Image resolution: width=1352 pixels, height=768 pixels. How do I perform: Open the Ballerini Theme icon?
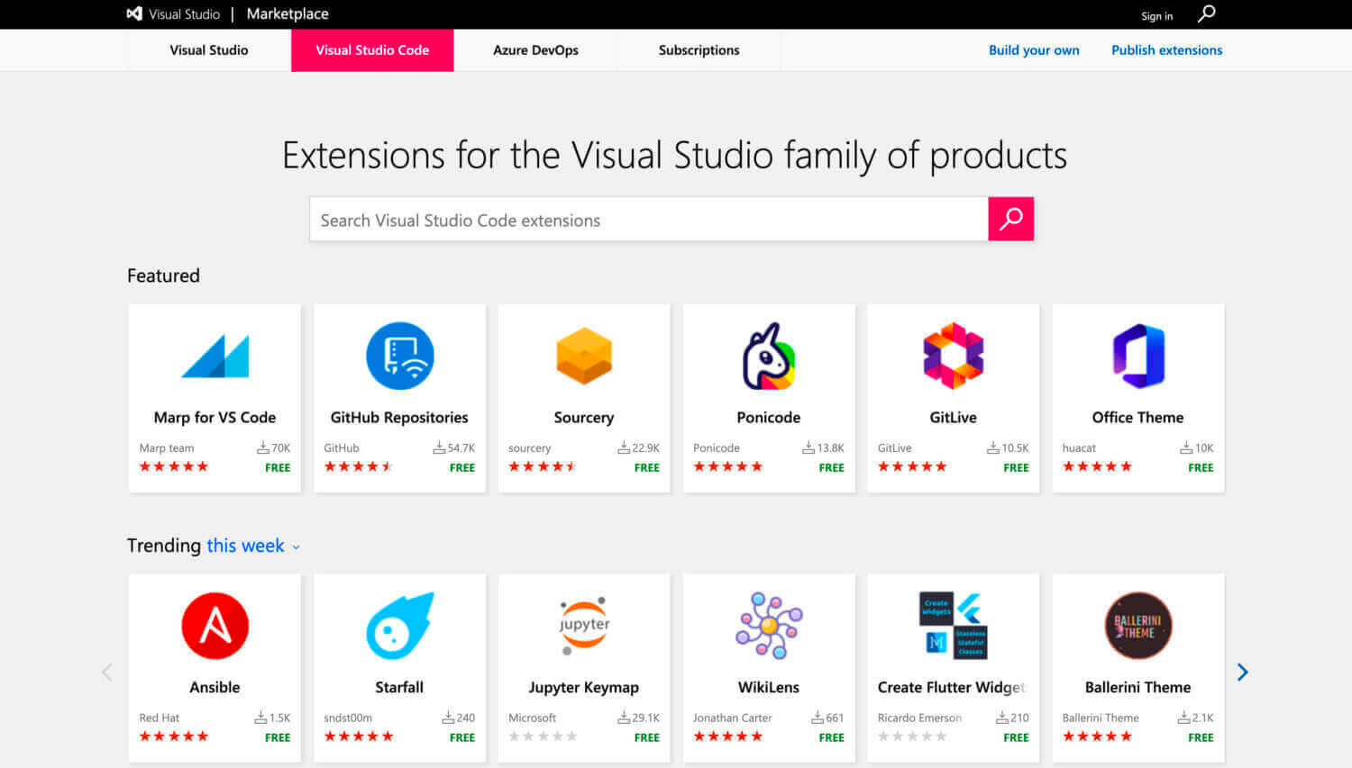[x=1138, y=626]
